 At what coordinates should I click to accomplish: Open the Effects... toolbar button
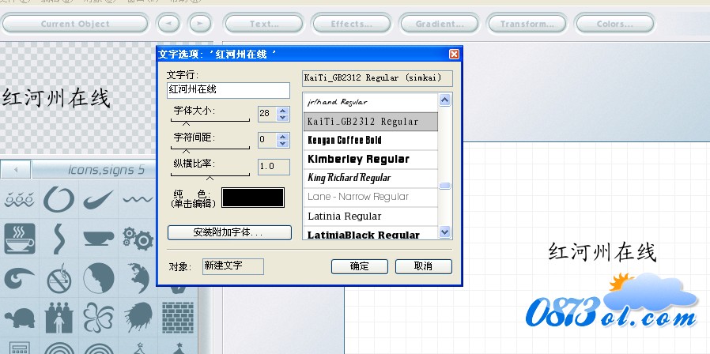[x=351, y=24]
